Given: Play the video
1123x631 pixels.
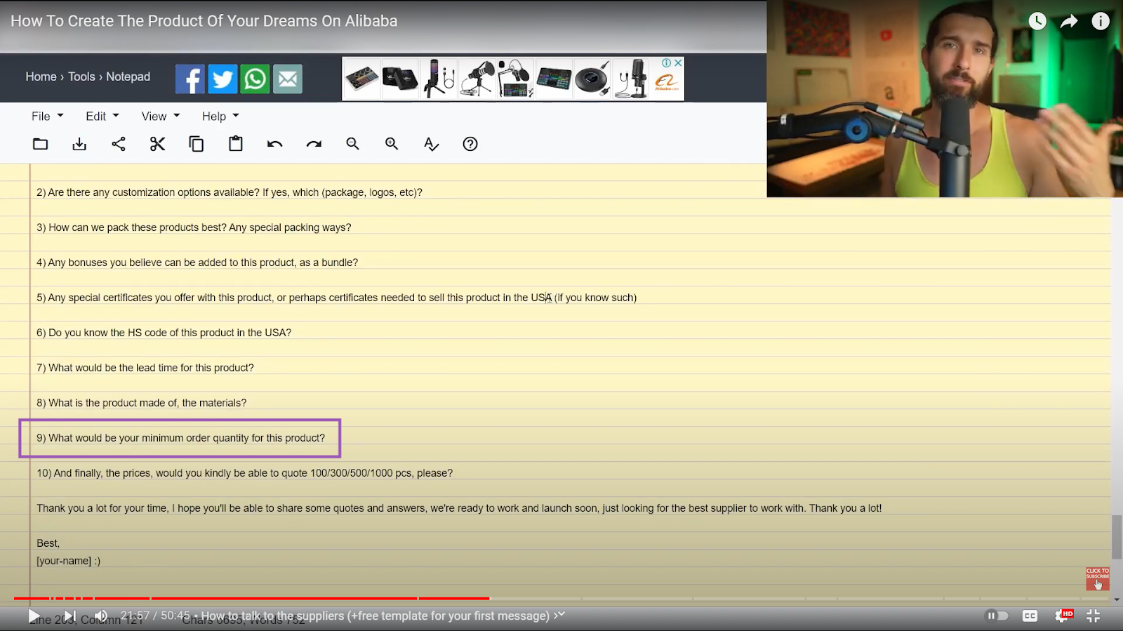Looking at the screenshot, I should (33, 616).
